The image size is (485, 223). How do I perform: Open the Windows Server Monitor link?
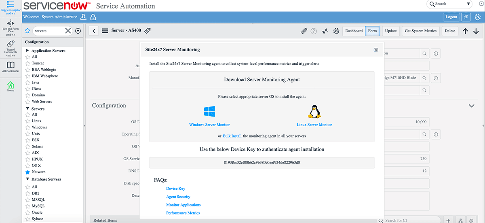(209, 125)
